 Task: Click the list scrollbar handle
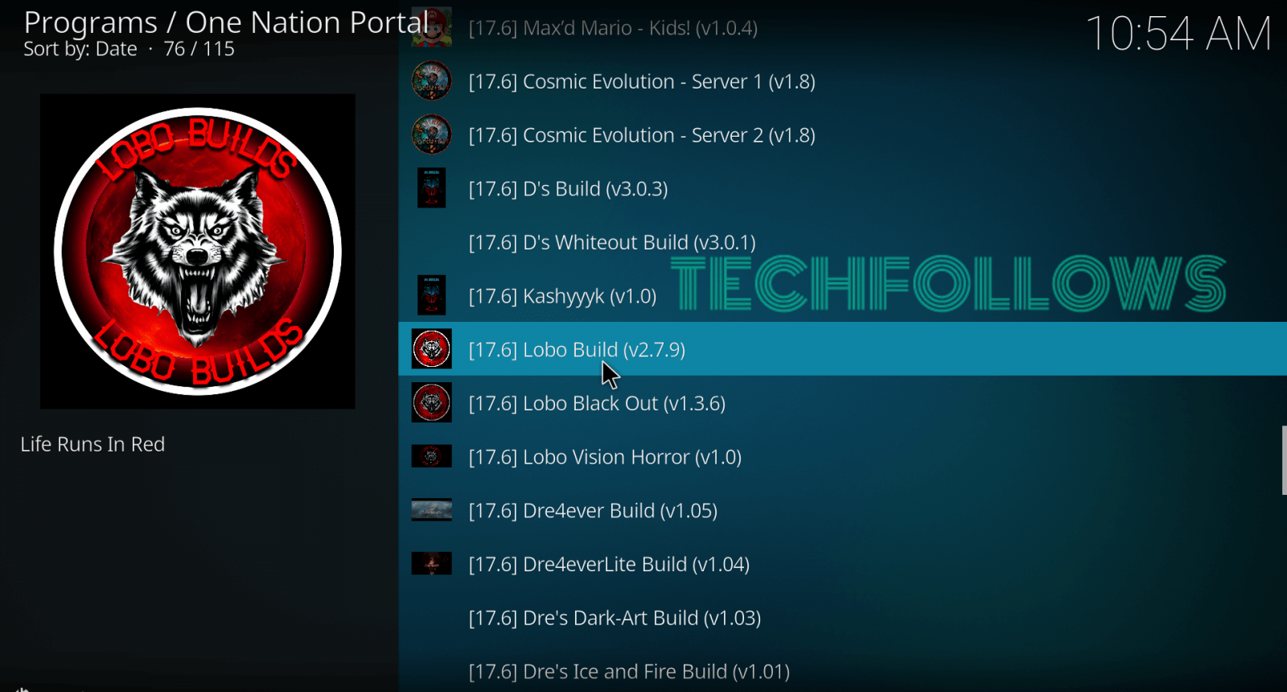pyautogui.click(x=1284, y=460)
